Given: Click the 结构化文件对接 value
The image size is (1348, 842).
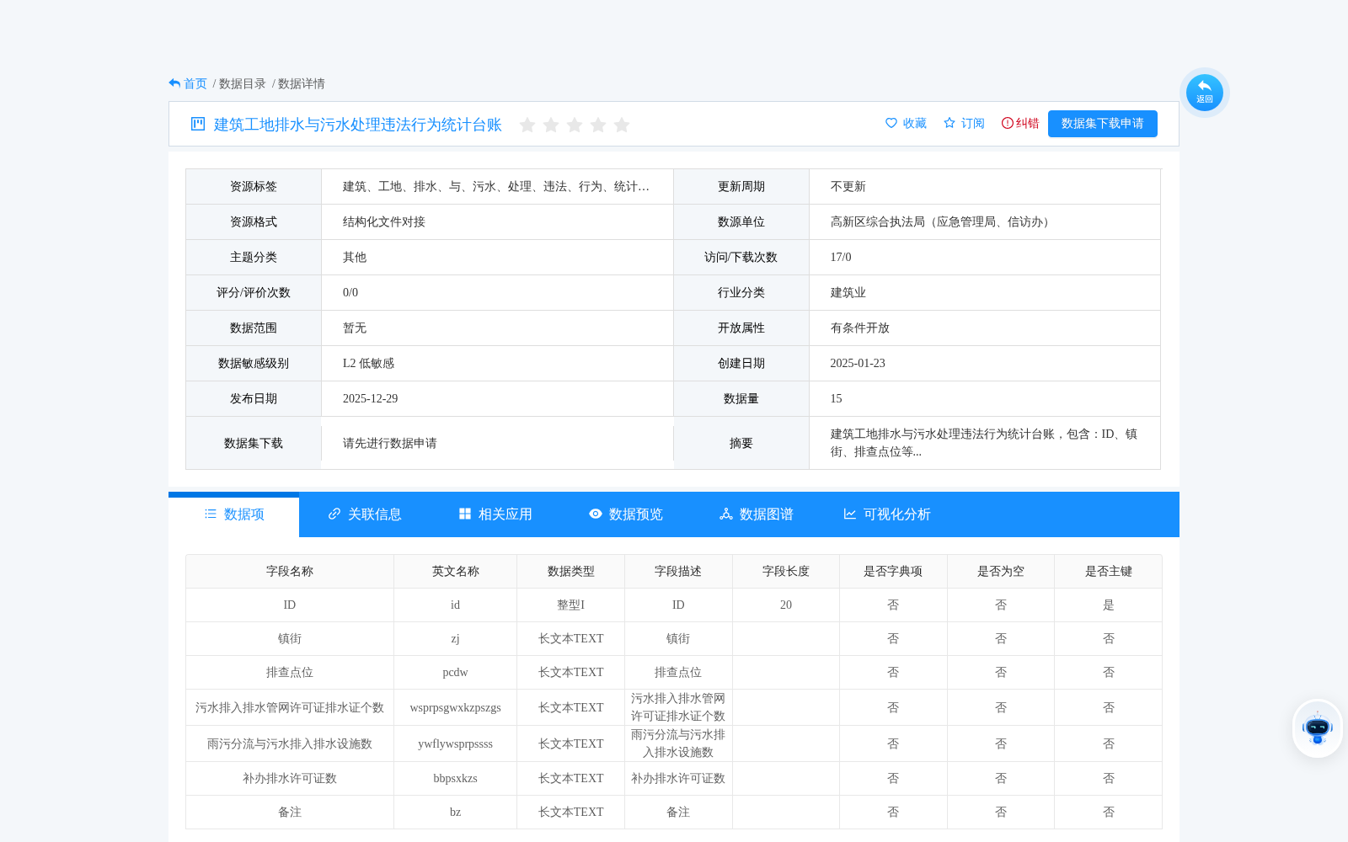Looking at the screenshot, I should 384,222.
